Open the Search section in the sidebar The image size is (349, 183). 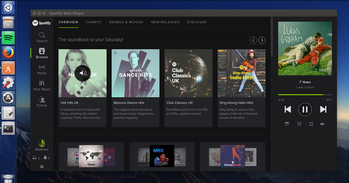point(42,38)
